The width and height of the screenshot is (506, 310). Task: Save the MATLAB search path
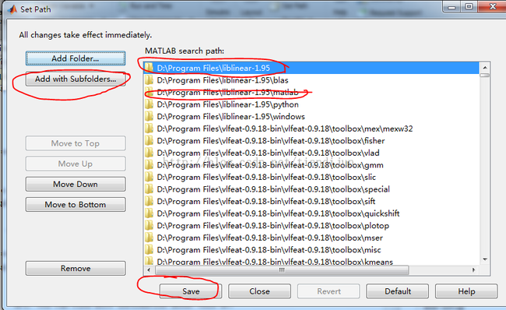pos(191,291)
